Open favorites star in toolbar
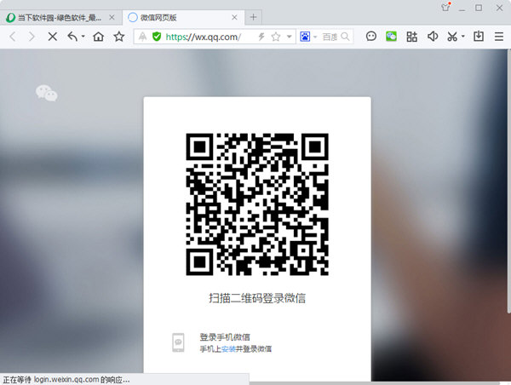The image size is (511, 385). coord(119,37)
